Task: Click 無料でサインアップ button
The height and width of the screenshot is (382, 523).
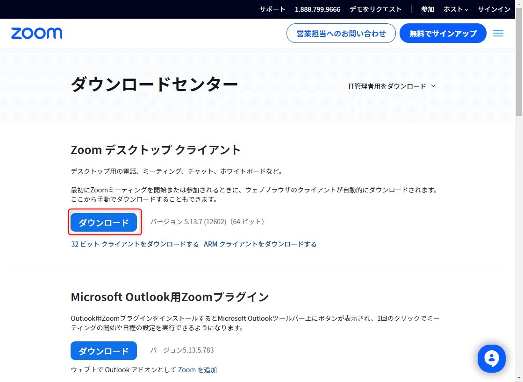Action: (443, 33)
